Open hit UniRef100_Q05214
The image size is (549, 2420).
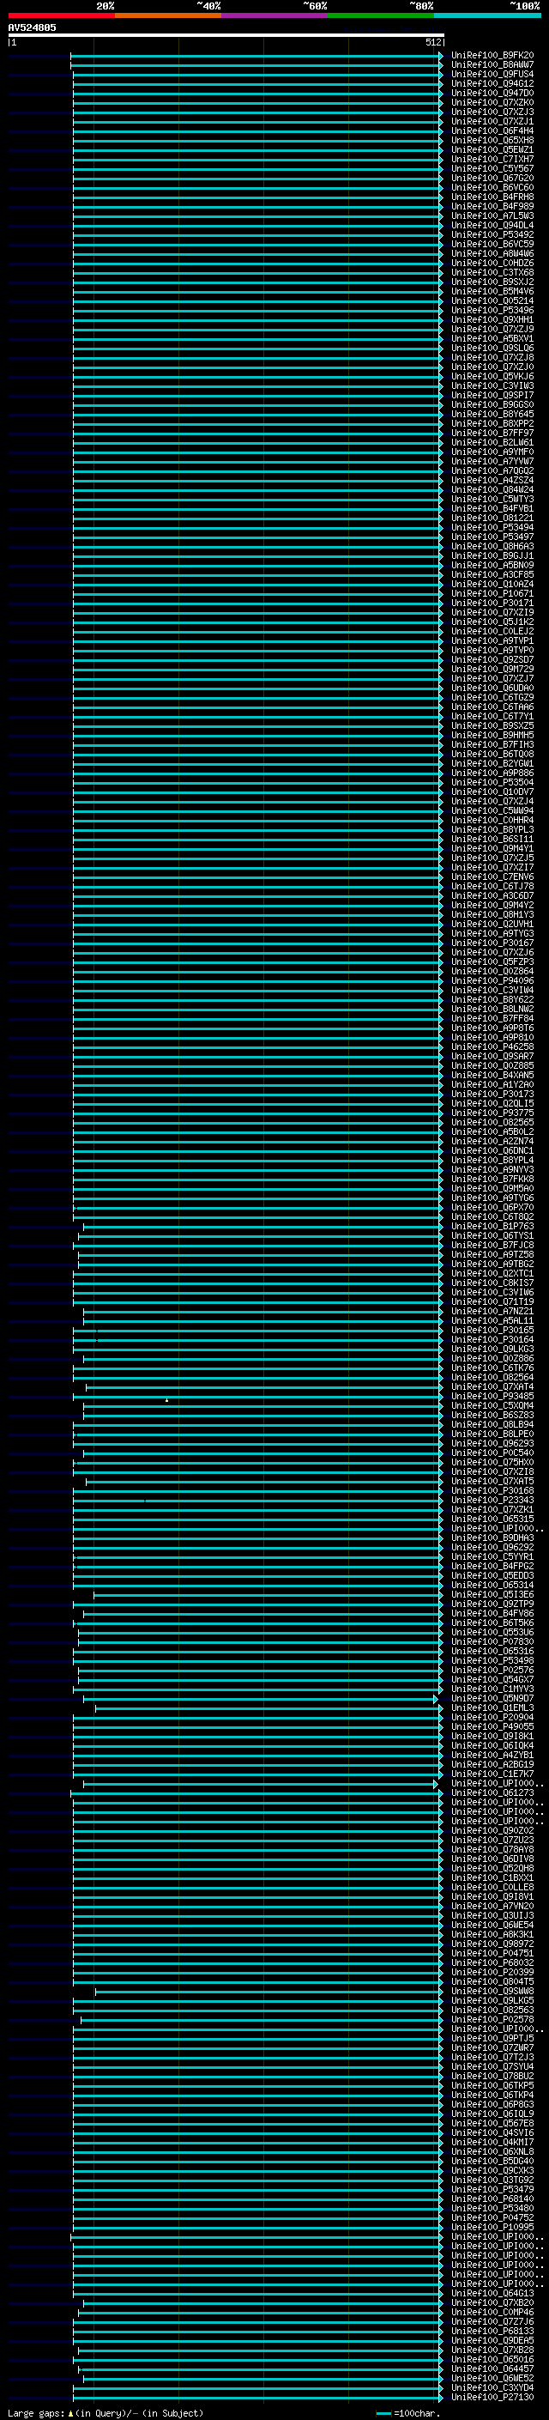pyautogui.click(x=492, y=300)
